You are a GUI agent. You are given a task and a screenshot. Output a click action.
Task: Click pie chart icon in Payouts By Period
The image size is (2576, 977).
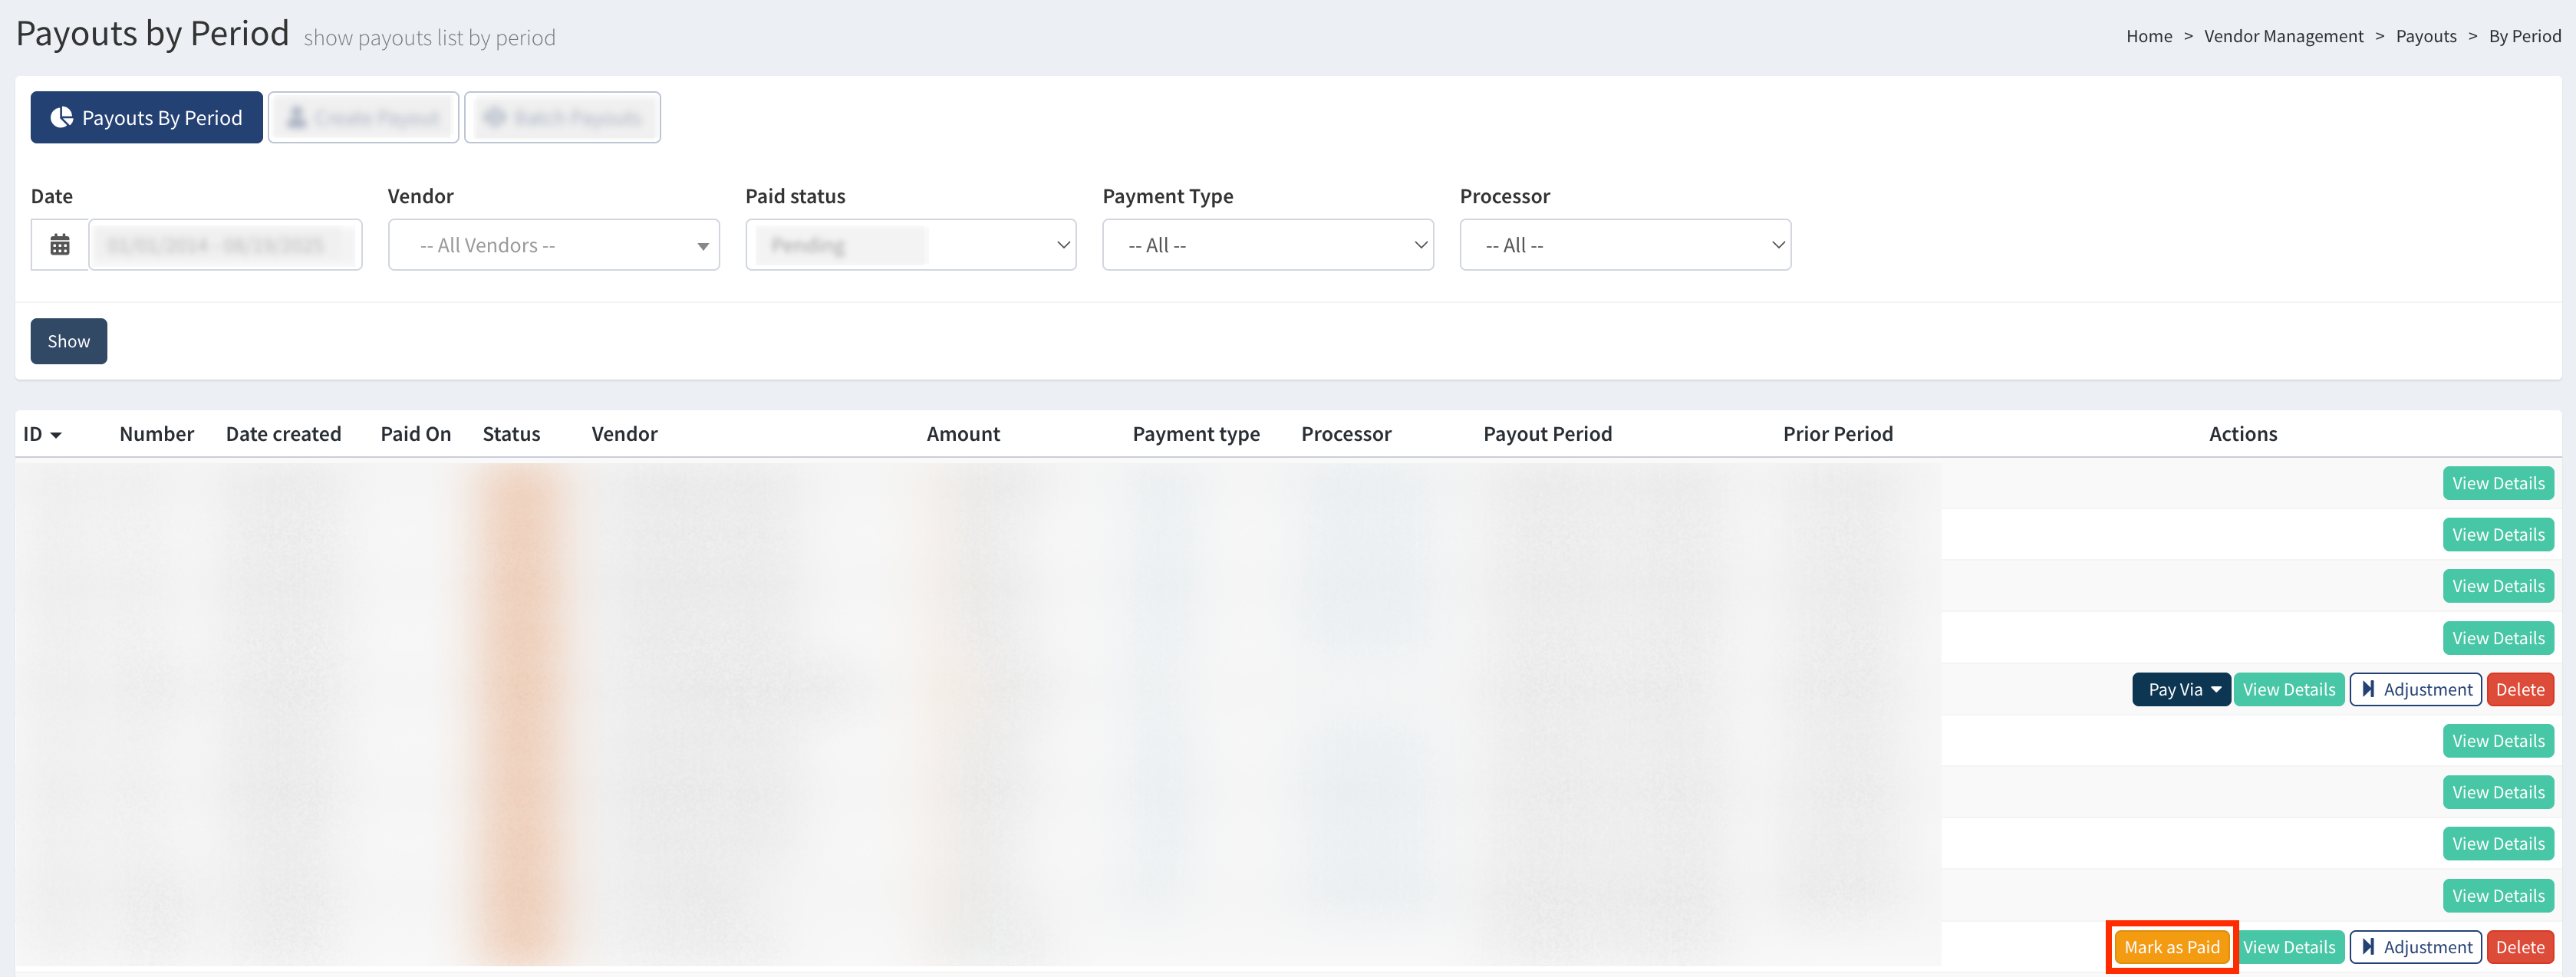(x=62, y=118)
